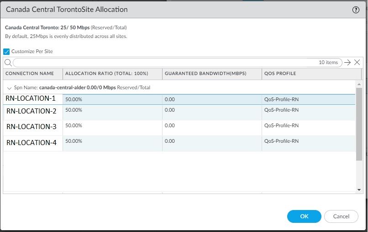Edit the allocation ratio for RN-LOCATION-2
Viewport: 368px width, 232px height.
point(112,110)
